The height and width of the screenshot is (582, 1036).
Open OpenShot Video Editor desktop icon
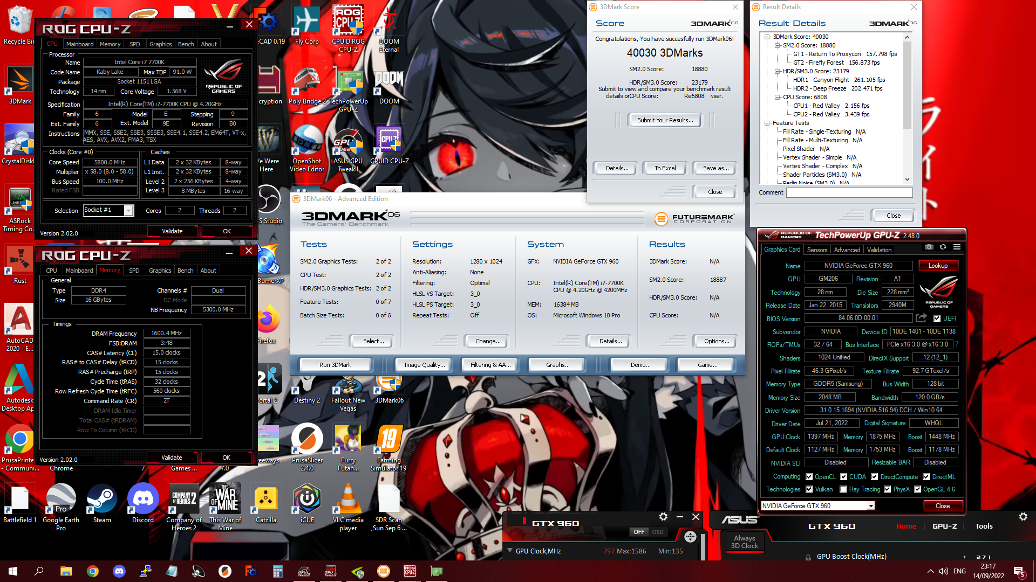click(x=307, y=149)
